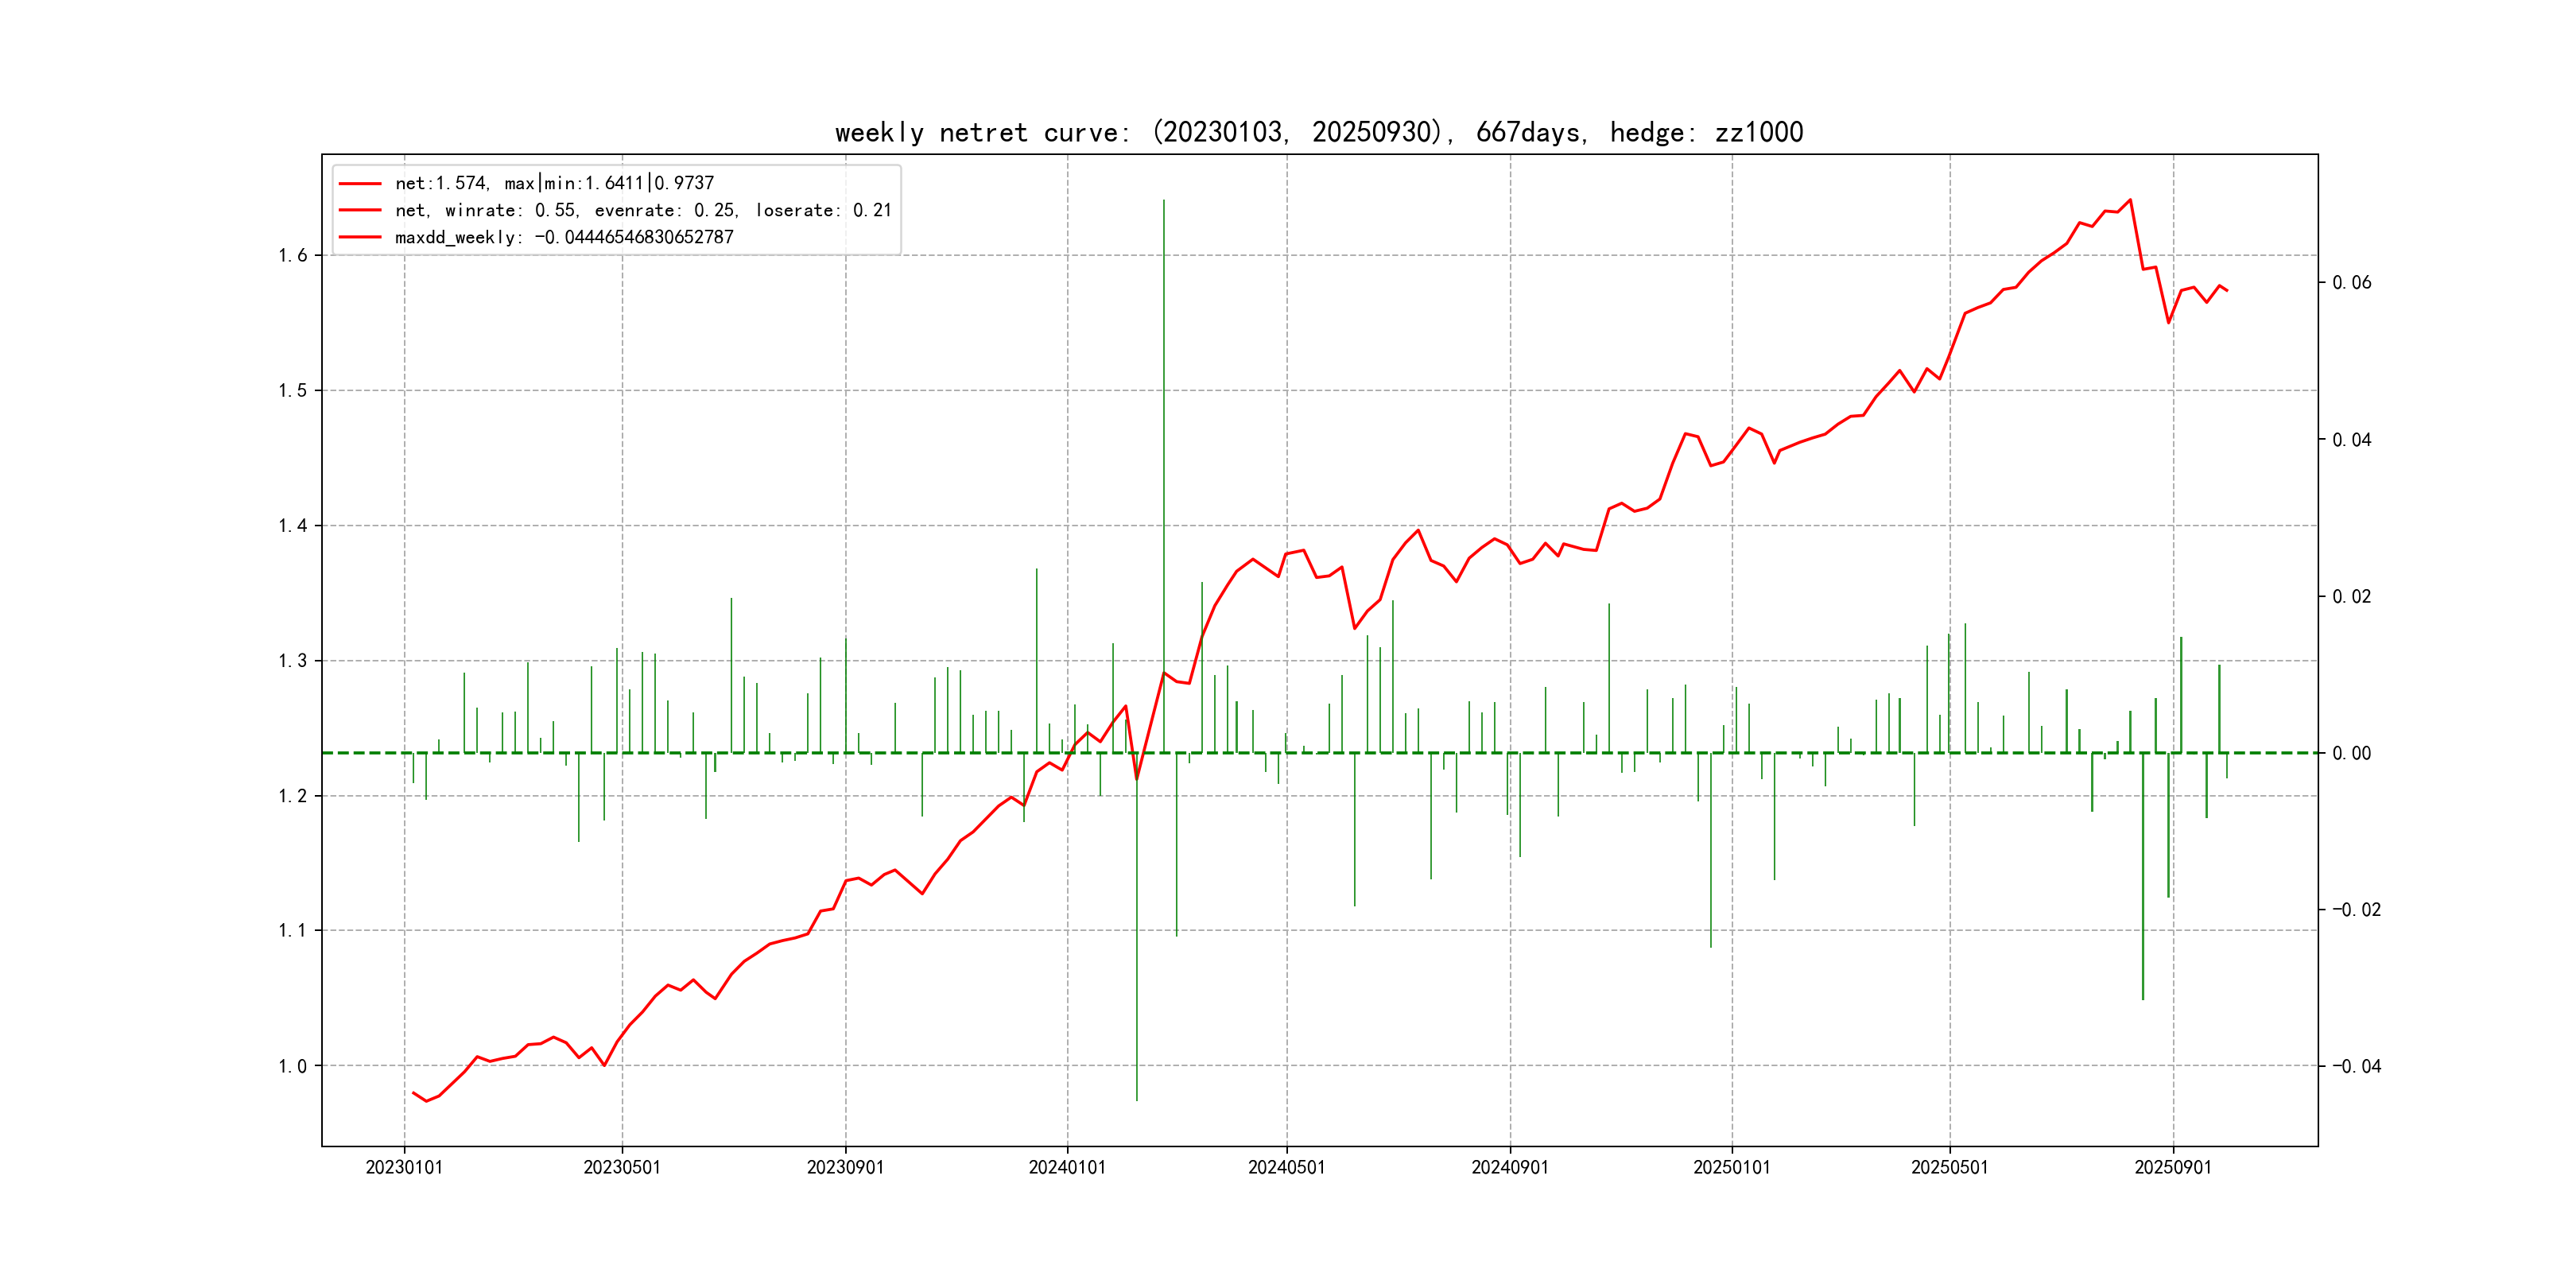Image resolution: width=2576 pixels, height=1288 pixels.
Task: Click the 20240501 x-axis tick label
Action: (x=1286, y=1168)
